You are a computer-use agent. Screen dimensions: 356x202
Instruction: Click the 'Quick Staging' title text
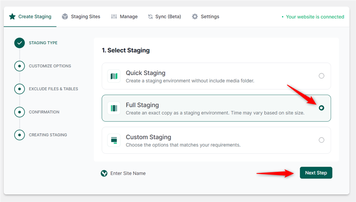[x=146, y=73]
